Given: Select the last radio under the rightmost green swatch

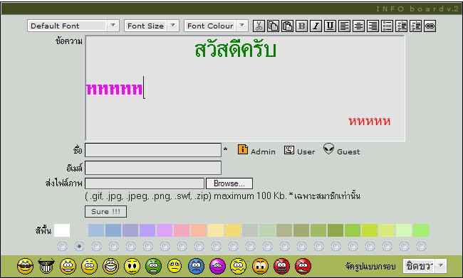Looking at the screenshot, I should pyautogui.click(x=422, y=246).
